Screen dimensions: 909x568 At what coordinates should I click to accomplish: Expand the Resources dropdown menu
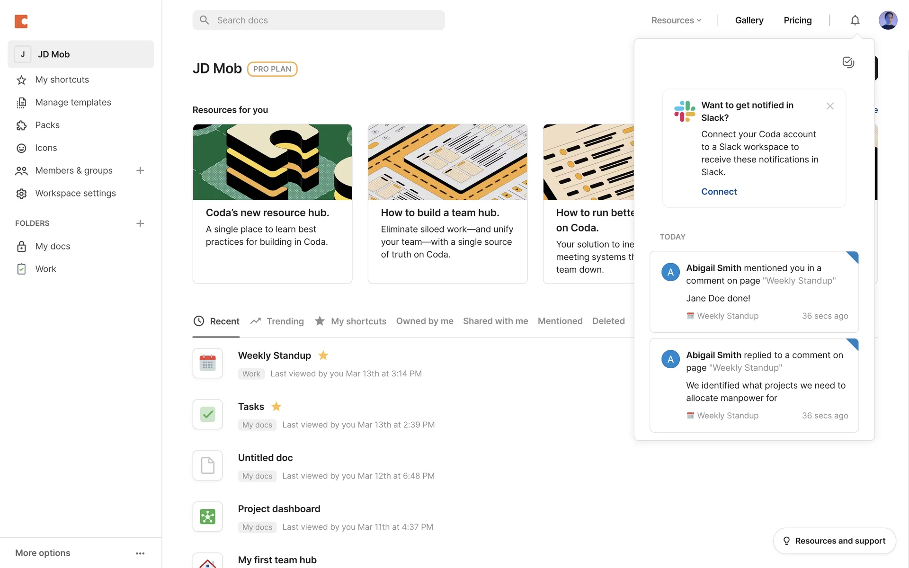pyautogui.click(x=676, y=20)
